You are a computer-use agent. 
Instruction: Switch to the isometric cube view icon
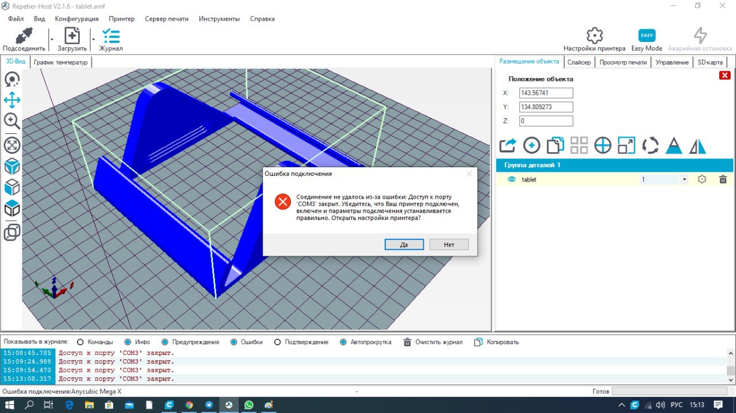click(12, 167)
